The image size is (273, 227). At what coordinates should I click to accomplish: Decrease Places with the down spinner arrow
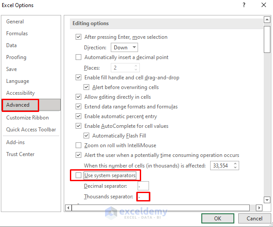click(x=136, y=70)
